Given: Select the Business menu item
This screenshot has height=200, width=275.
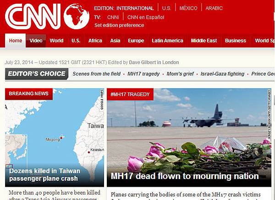Looking at the screenshot, I should [236, 41].
